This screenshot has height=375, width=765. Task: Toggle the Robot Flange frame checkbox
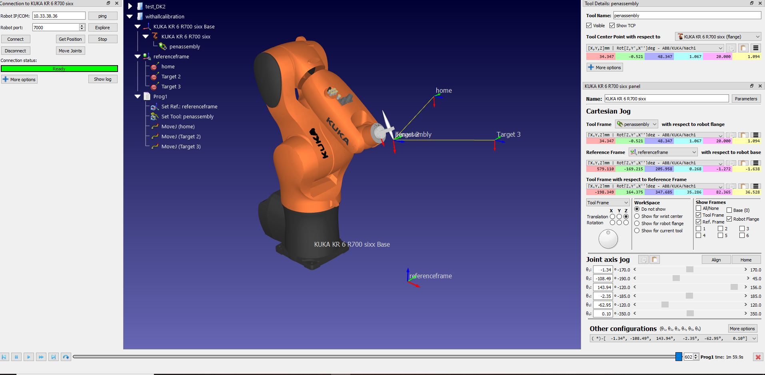click(729, 219)
